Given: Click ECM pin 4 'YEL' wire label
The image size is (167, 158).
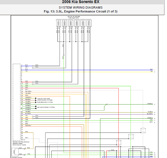Looking at the screenshot, I should tap(26, 71).
